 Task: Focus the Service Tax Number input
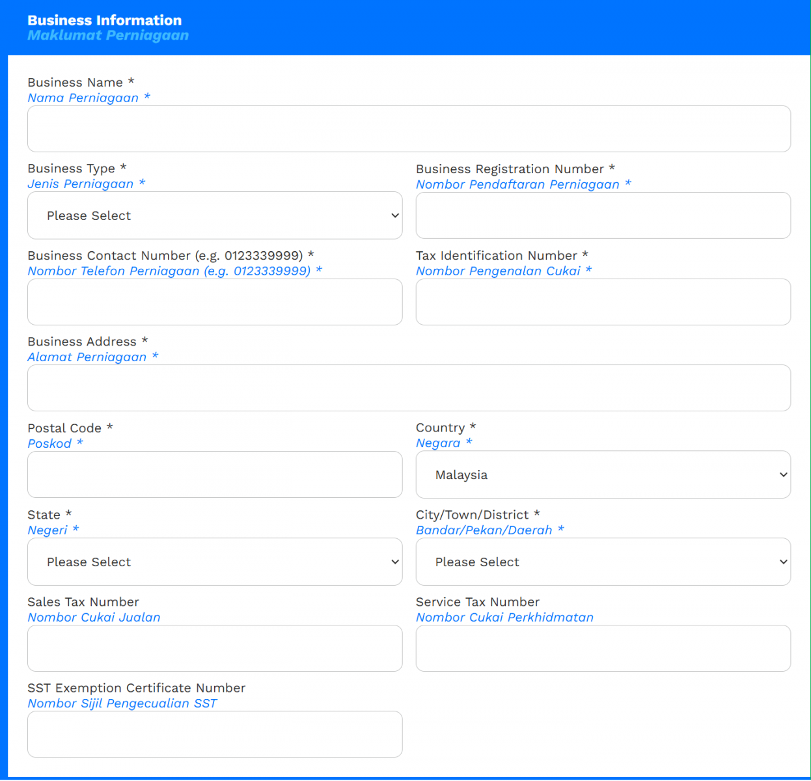[603, 648]
